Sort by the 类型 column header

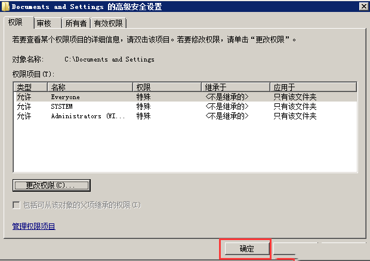pos(30,87)
